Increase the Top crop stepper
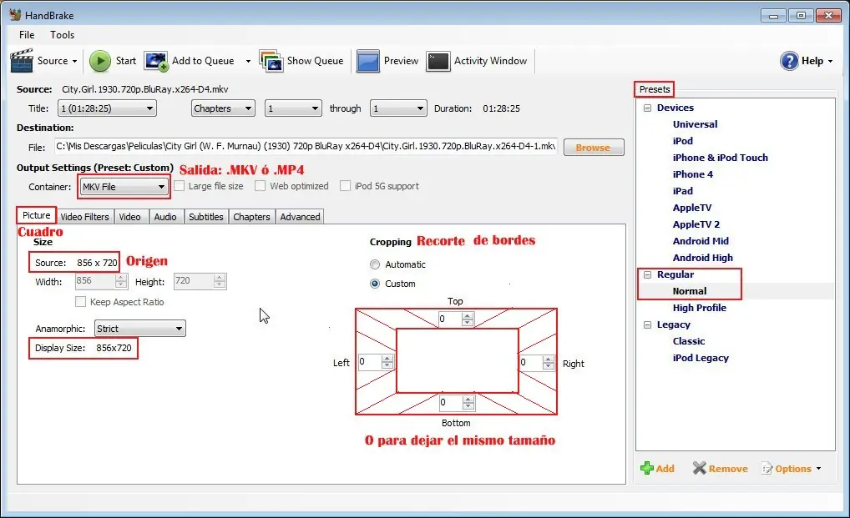850x518 pixels. tap(468, 315)
